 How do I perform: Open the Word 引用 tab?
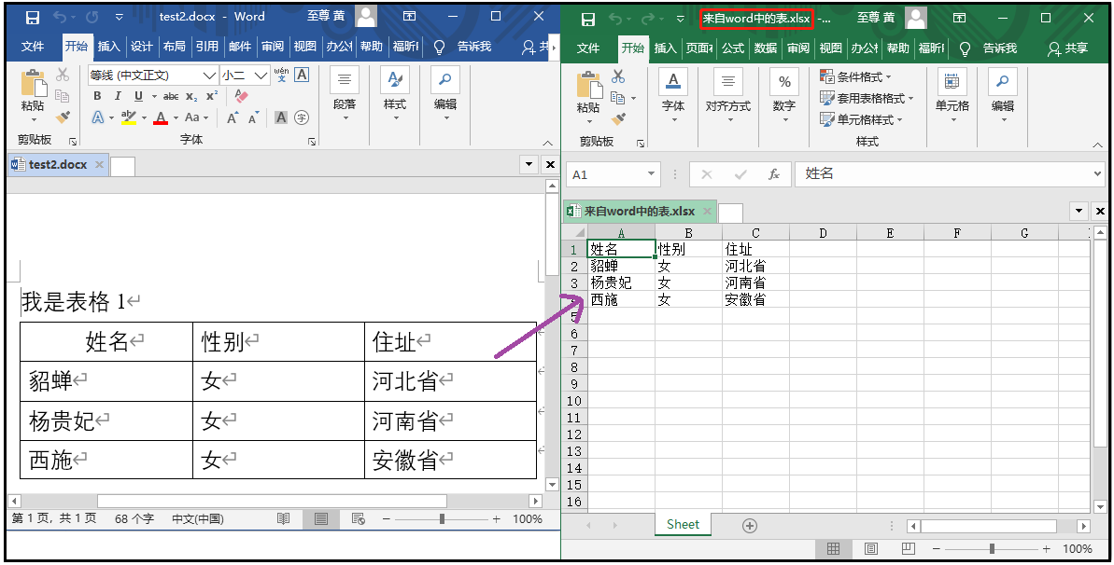(206, 46)
